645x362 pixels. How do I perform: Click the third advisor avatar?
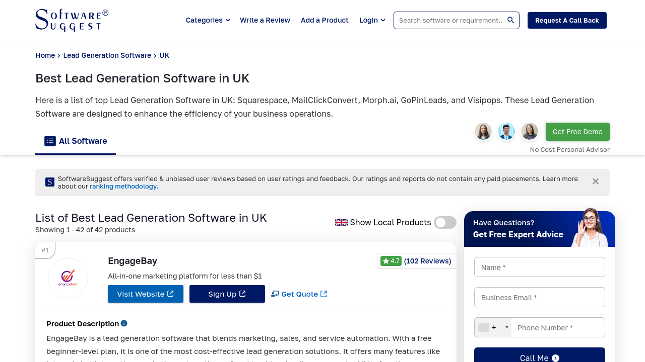530,131
